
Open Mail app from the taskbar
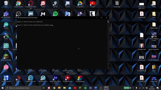pos(70,88)
